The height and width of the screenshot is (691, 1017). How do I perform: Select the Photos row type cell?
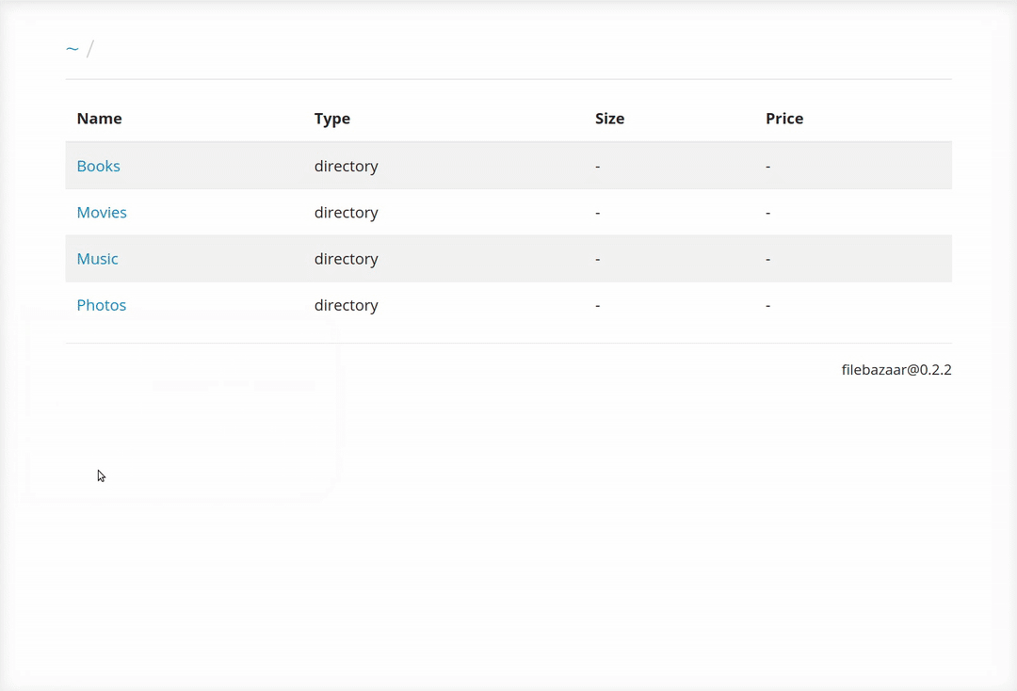tap(346, 305)
